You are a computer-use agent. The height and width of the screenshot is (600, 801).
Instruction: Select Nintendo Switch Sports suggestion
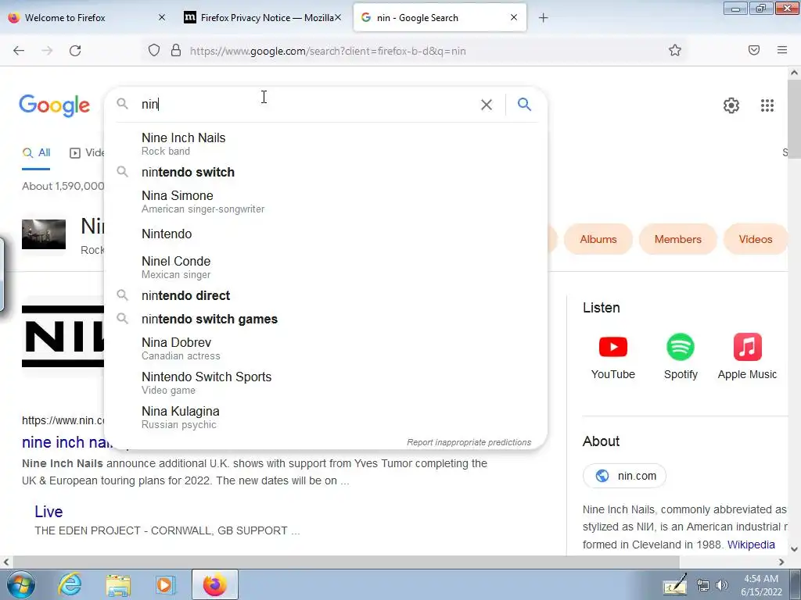click(326, 383)
